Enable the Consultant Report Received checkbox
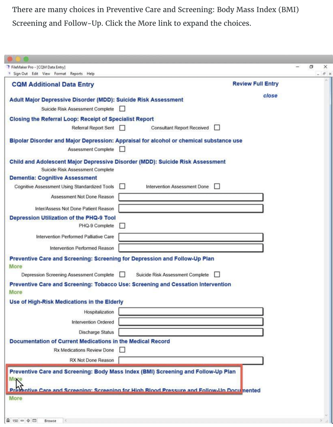The height and width of the screenshot is (427, 333). pyautogui.click(x=217, y=128)
